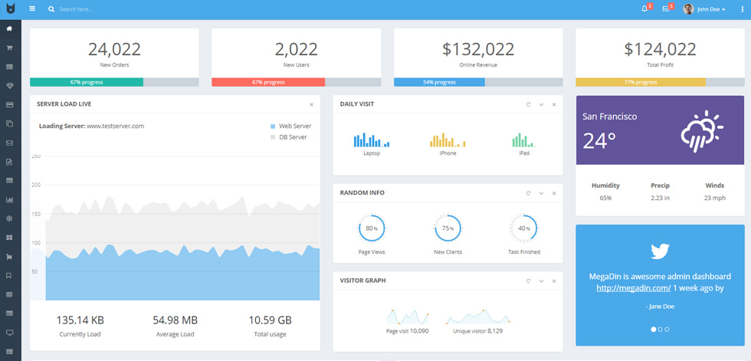Open the bar chart icon in the sidebar

9,199
